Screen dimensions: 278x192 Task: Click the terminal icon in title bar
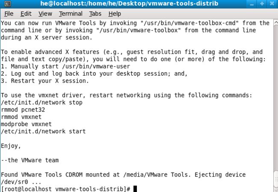(x=7, y=4)
